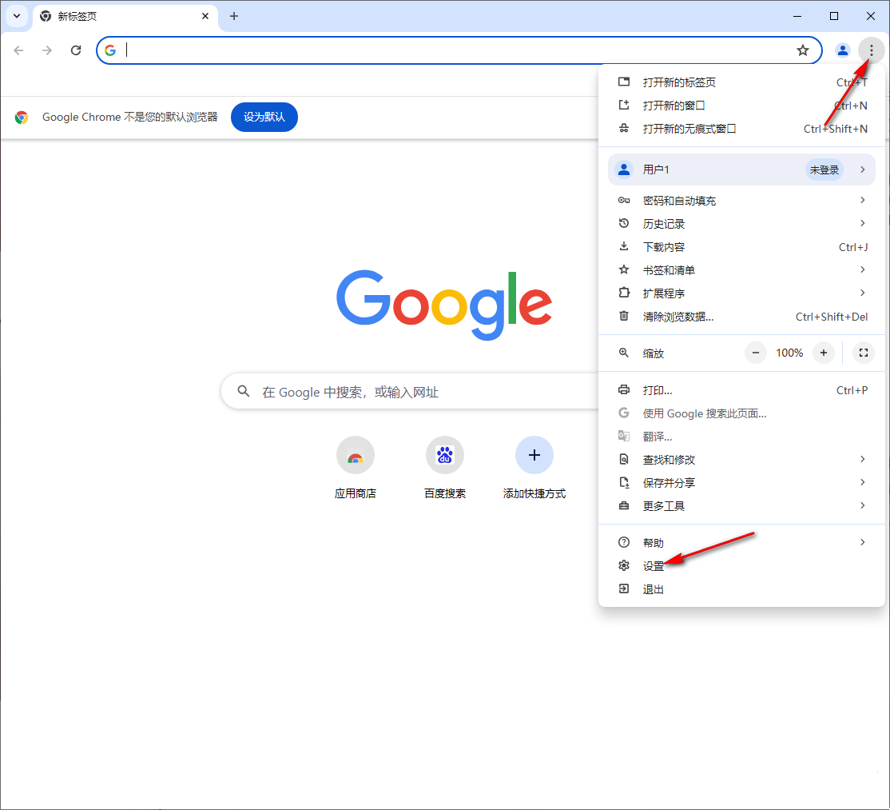Select 清除浏览数据... menu item

click(742, 317)
